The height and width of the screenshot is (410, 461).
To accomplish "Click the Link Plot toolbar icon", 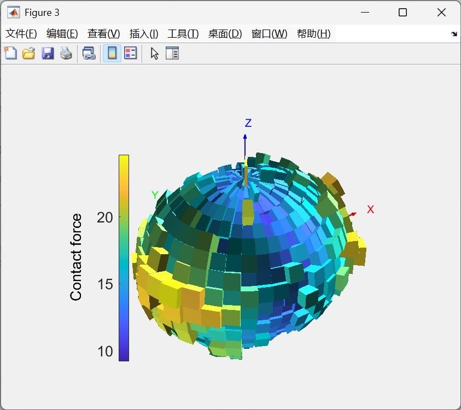I will click(89, 54).
